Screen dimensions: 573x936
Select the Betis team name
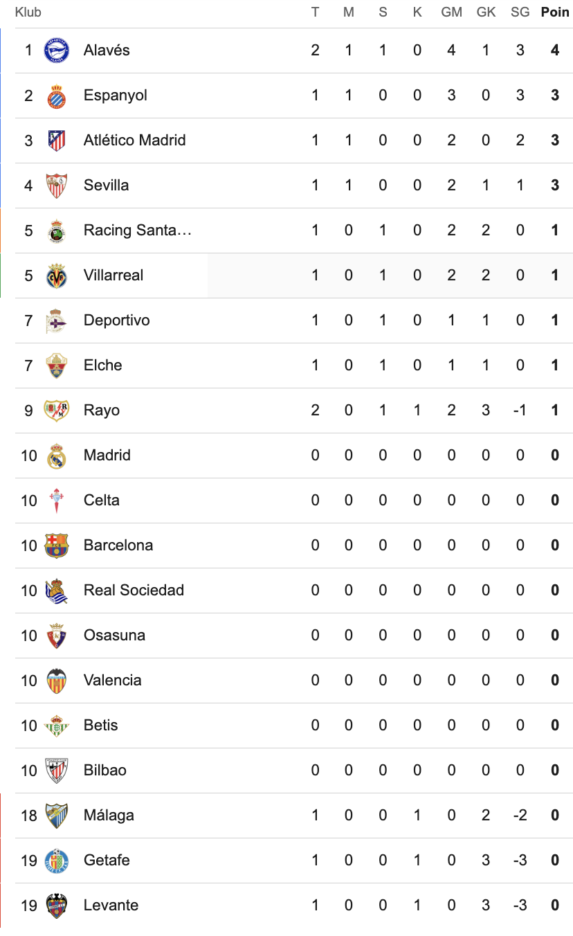[101, 726]
